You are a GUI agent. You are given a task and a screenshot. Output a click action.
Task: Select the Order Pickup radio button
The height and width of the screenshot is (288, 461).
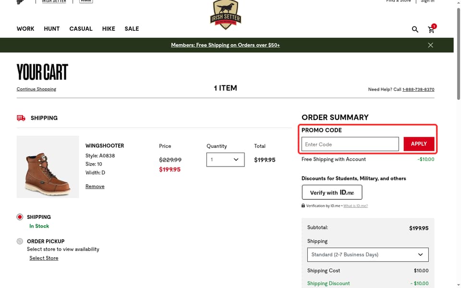point(20,241)
